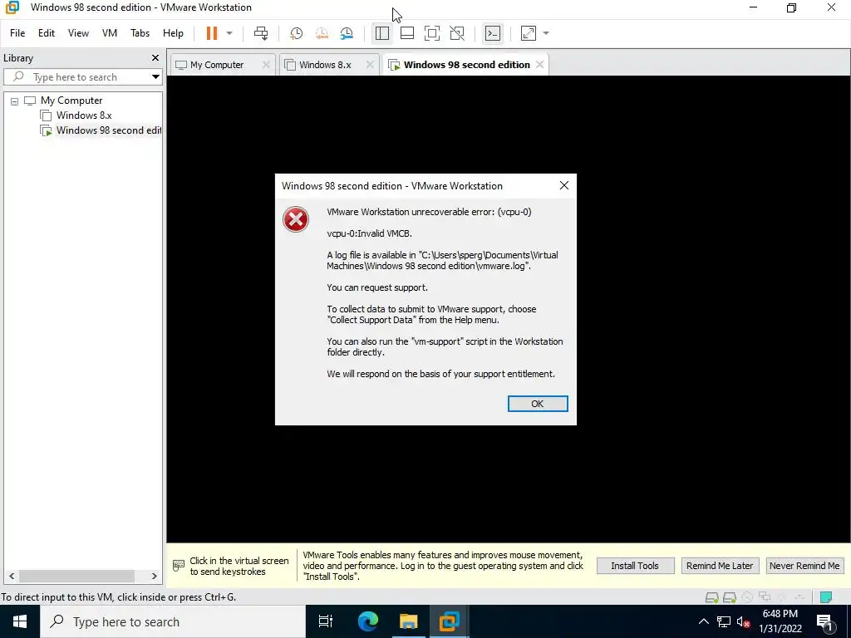Viewport: 851px width, 638px height.
Task: Open the Help menu
Action: point(173,33)
